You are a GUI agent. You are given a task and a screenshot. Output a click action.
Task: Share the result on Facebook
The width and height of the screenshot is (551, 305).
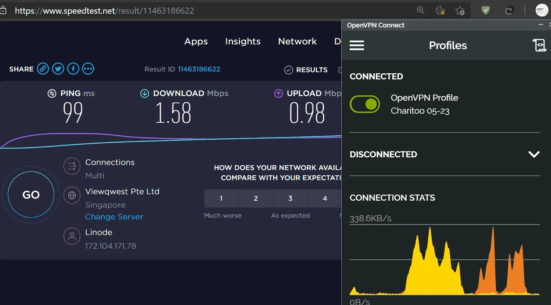click(73, 69)
